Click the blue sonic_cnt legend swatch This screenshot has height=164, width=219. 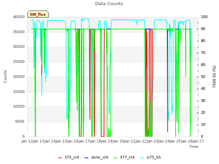(x=87, y=158)
